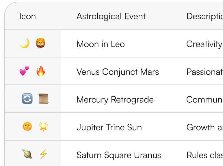Click the Creativity description cell
The height and width of the screenshot is (166, 223).
(x=204, y=44)
